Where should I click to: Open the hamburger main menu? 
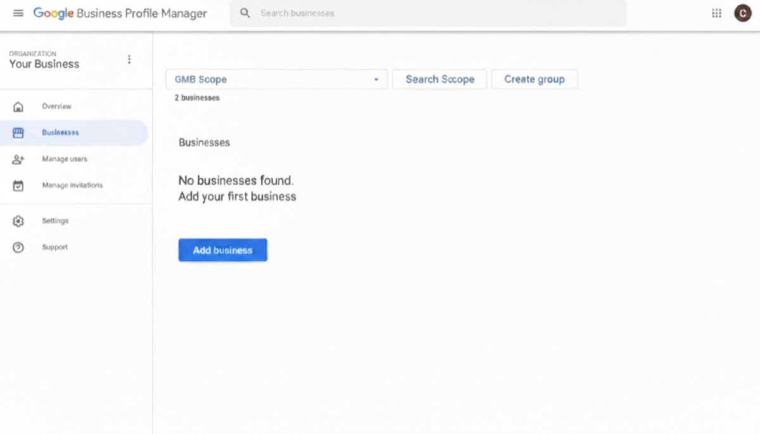tap(18, 13)
